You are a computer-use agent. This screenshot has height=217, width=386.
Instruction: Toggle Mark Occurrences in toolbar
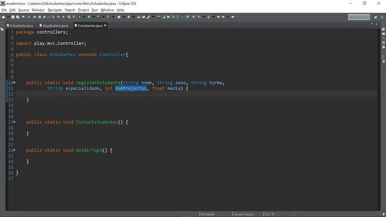pos(173,17)
